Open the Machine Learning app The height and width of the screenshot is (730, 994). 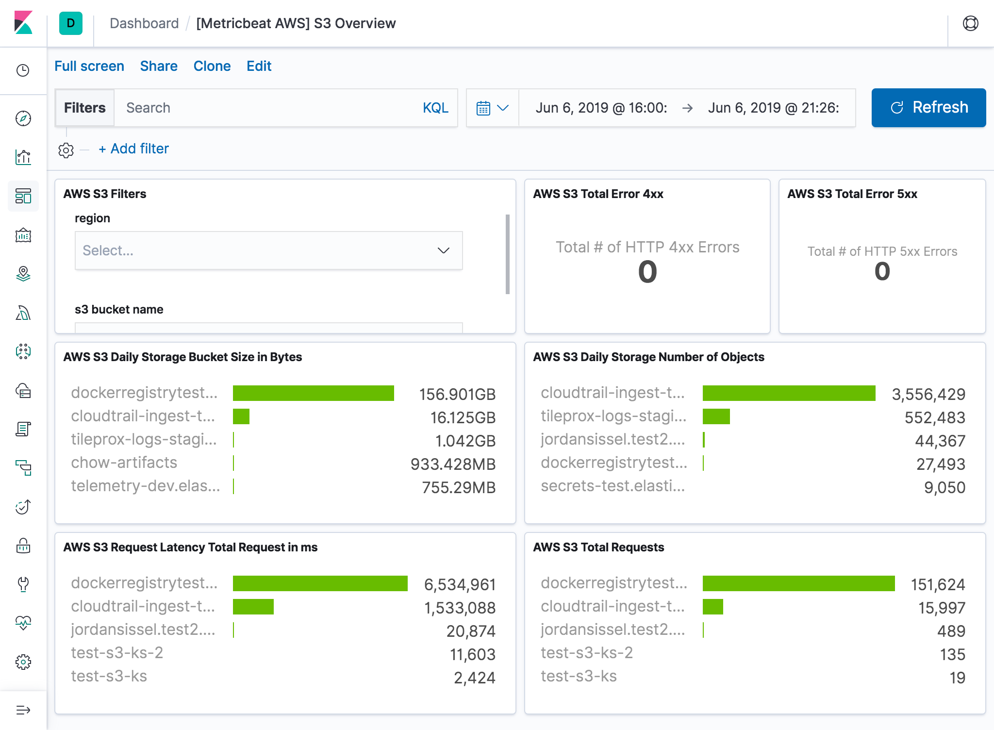[x=23, y=313]
